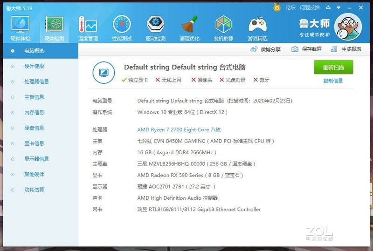
Task: Select 显卡信息 in sidebar
Action: [41, 143]
